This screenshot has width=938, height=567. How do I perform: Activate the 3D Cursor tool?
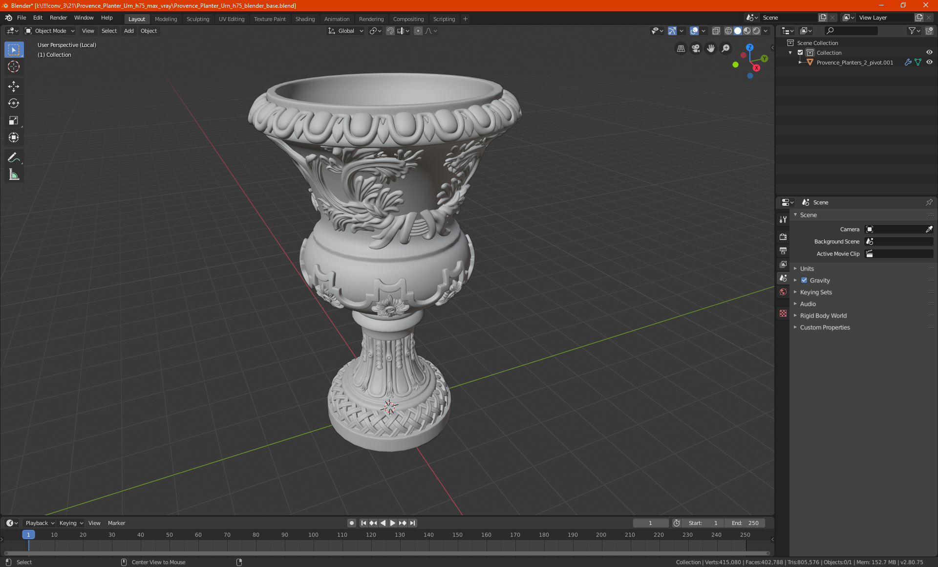point(14,67)
